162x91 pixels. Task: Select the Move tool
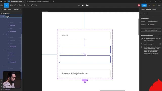coord(6,5)
